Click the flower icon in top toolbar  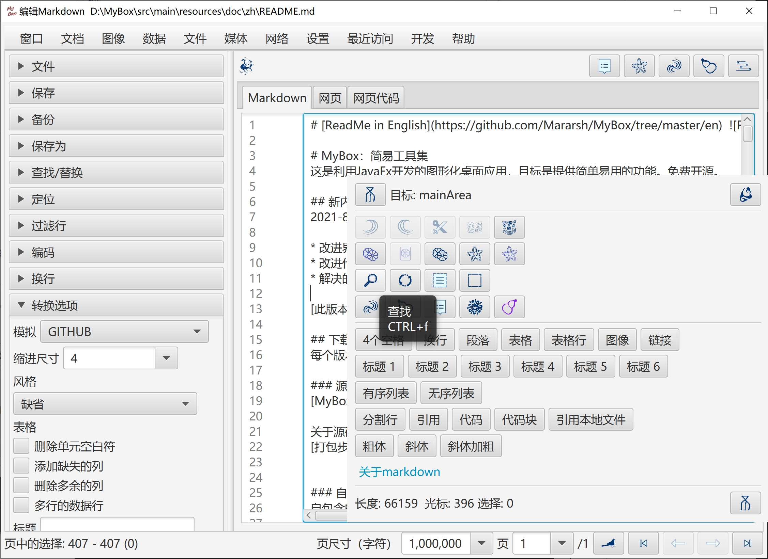(639, 66)
